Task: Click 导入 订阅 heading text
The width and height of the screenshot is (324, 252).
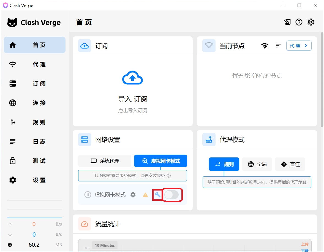Action: click(x=132, y=99)
